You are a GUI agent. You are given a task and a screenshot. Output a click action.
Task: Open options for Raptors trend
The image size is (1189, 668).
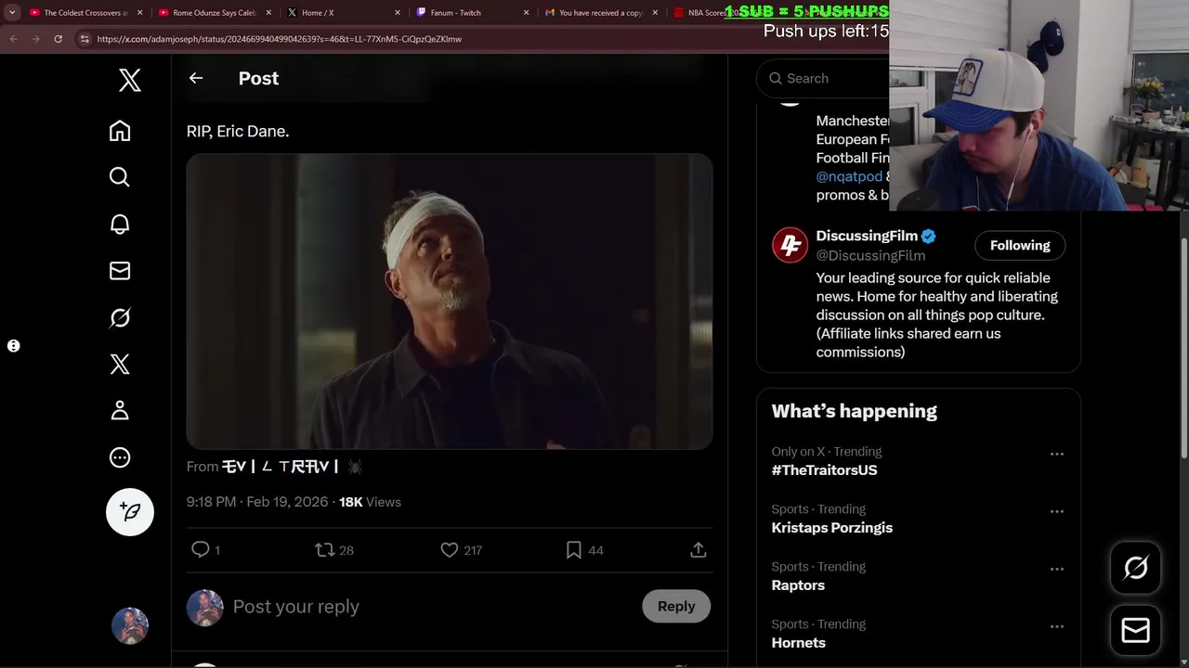click(x=1057, y=570)
